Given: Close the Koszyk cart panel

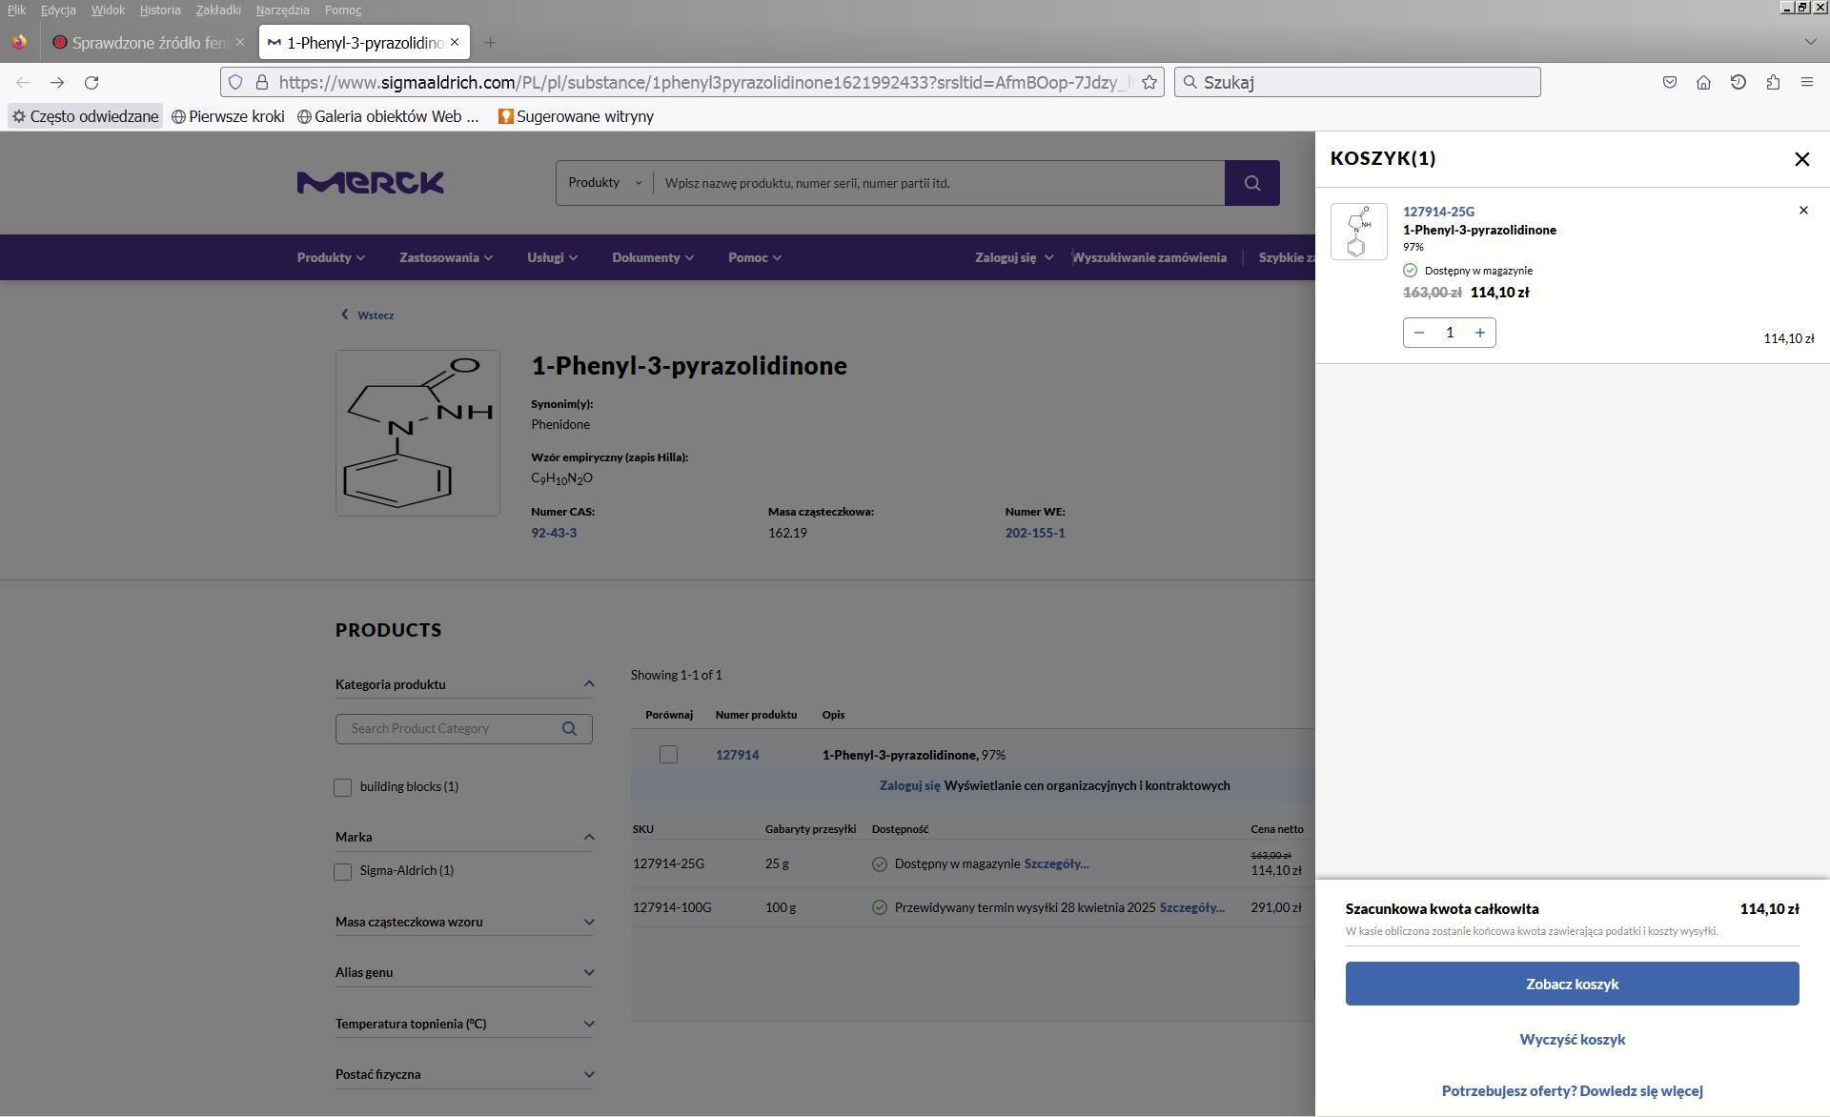Looking at the screenshot, I should (1801, 159).
